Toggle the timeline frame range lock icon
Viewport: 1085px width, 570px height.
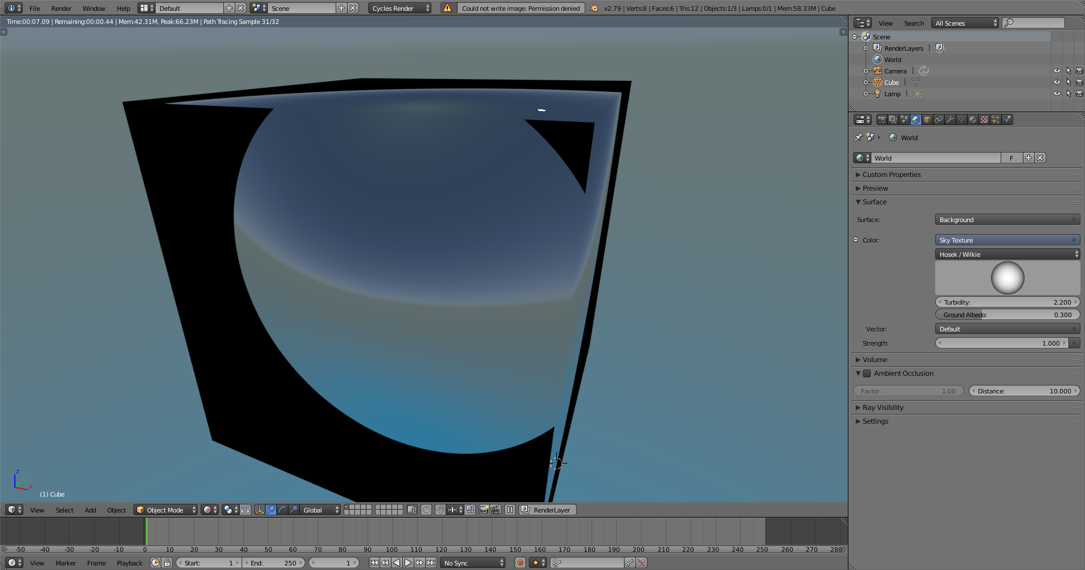(x=167, y=563)
